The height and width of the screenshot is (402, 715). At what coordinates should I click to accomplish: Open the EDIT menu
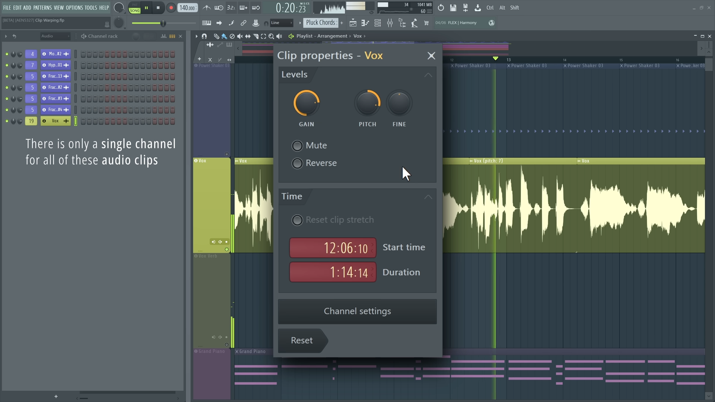(x=17, y=7)
